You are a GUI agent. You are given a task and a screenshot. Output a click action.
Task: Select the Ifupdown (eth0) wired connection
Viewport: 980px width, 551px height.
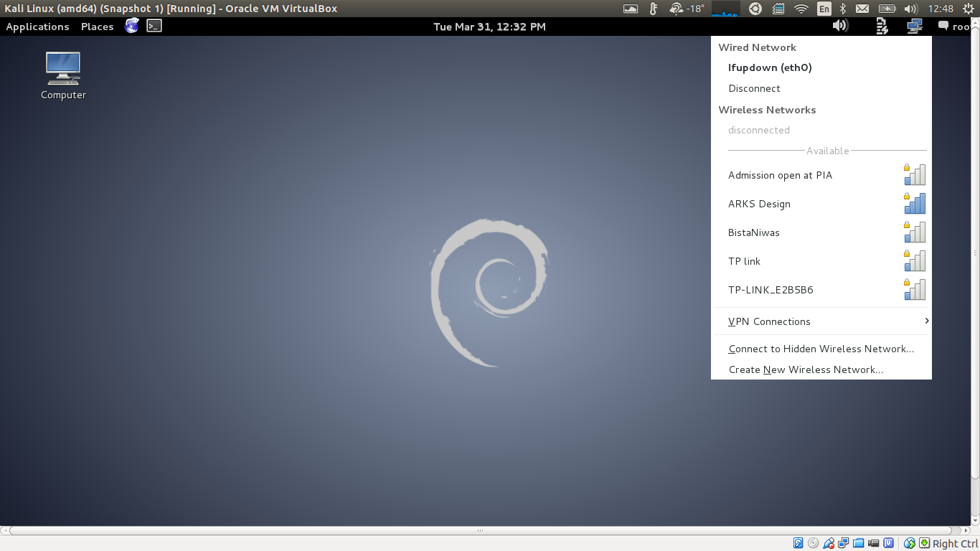pos(821,67)
